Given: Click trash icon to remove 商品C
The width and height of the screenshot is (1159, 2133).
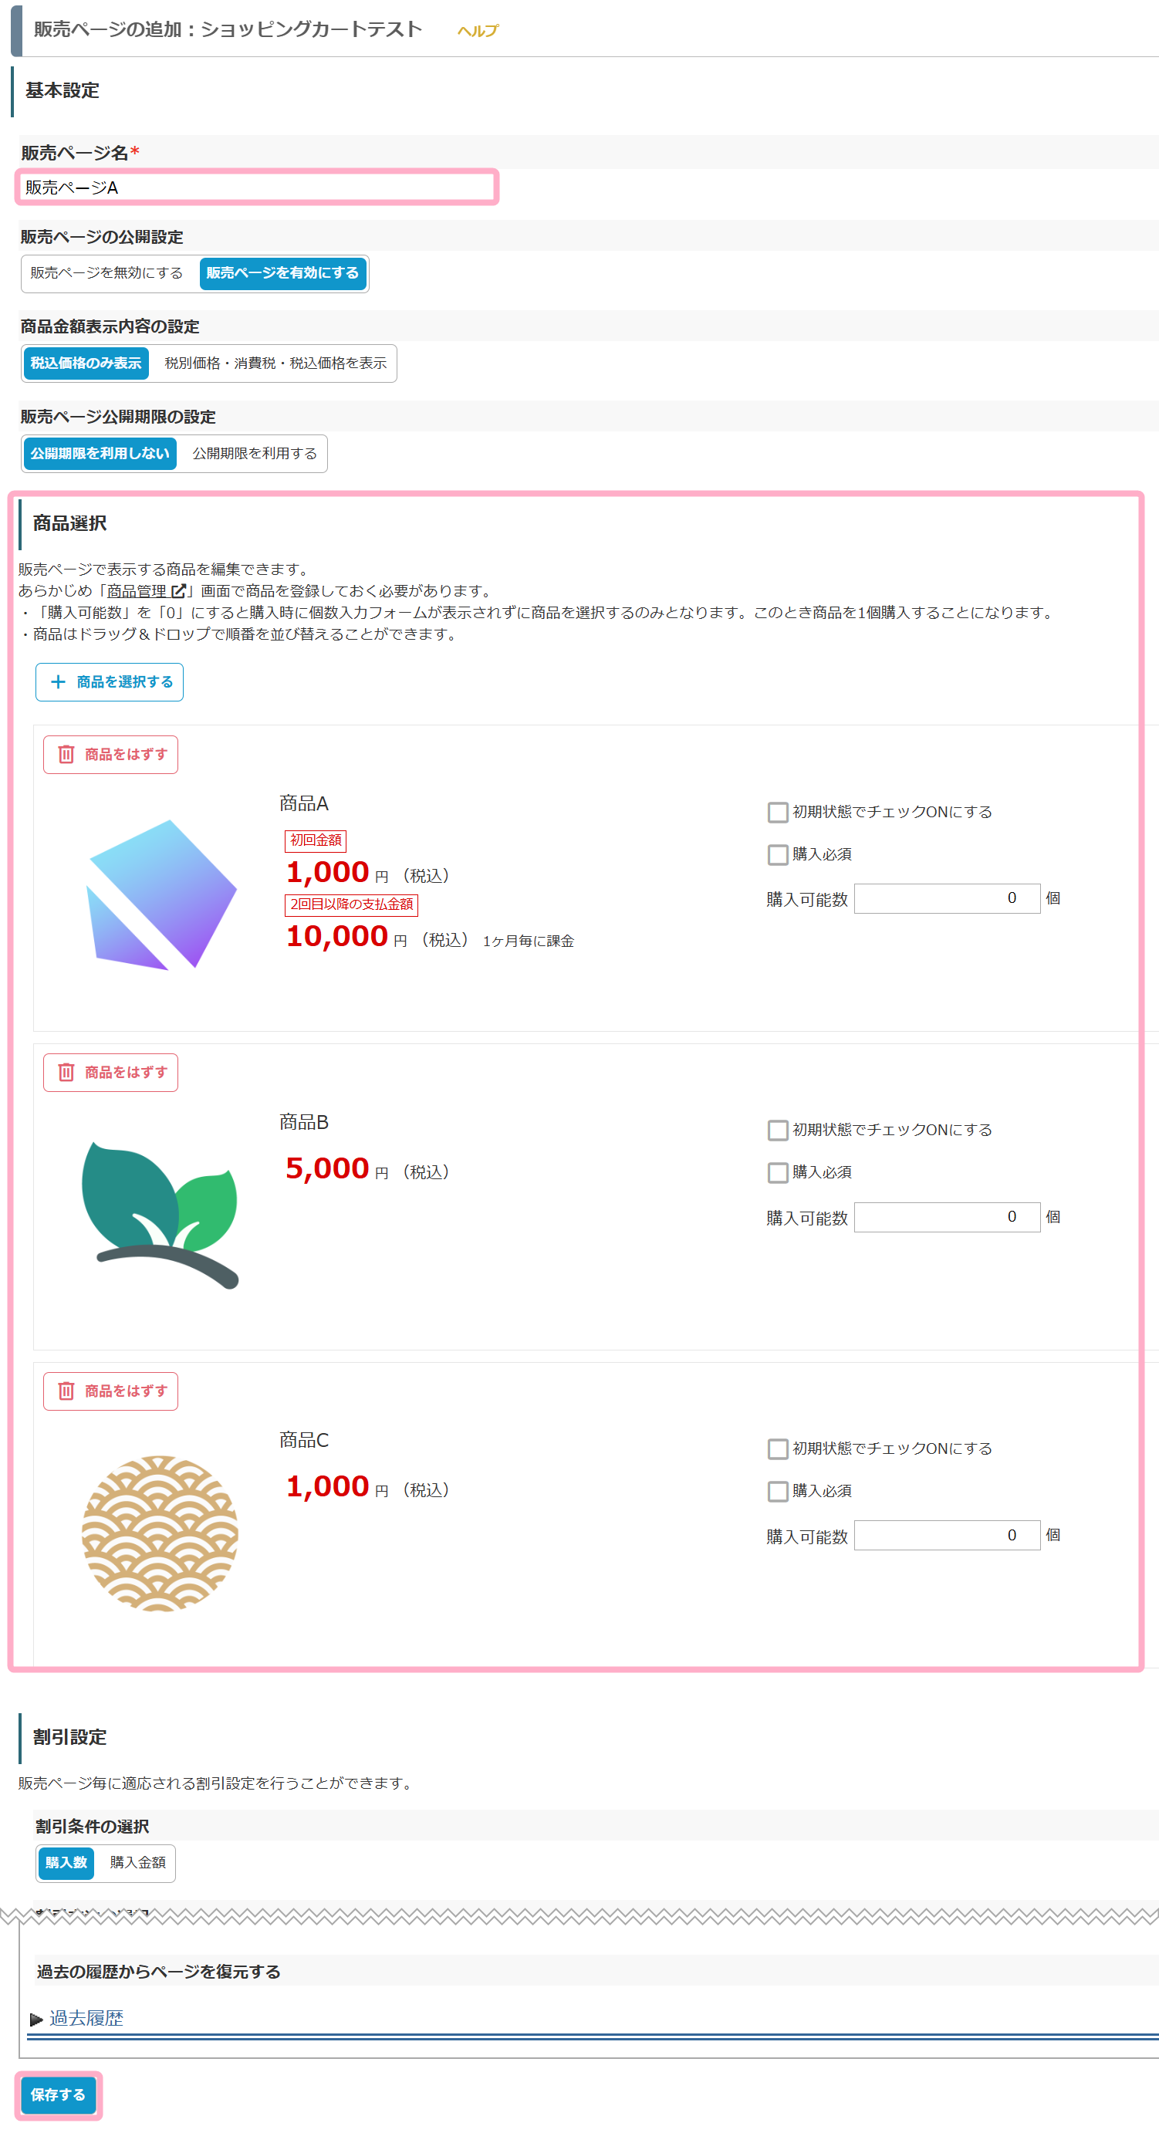Looking at the screenshot, I should [x=66, y=1391].
